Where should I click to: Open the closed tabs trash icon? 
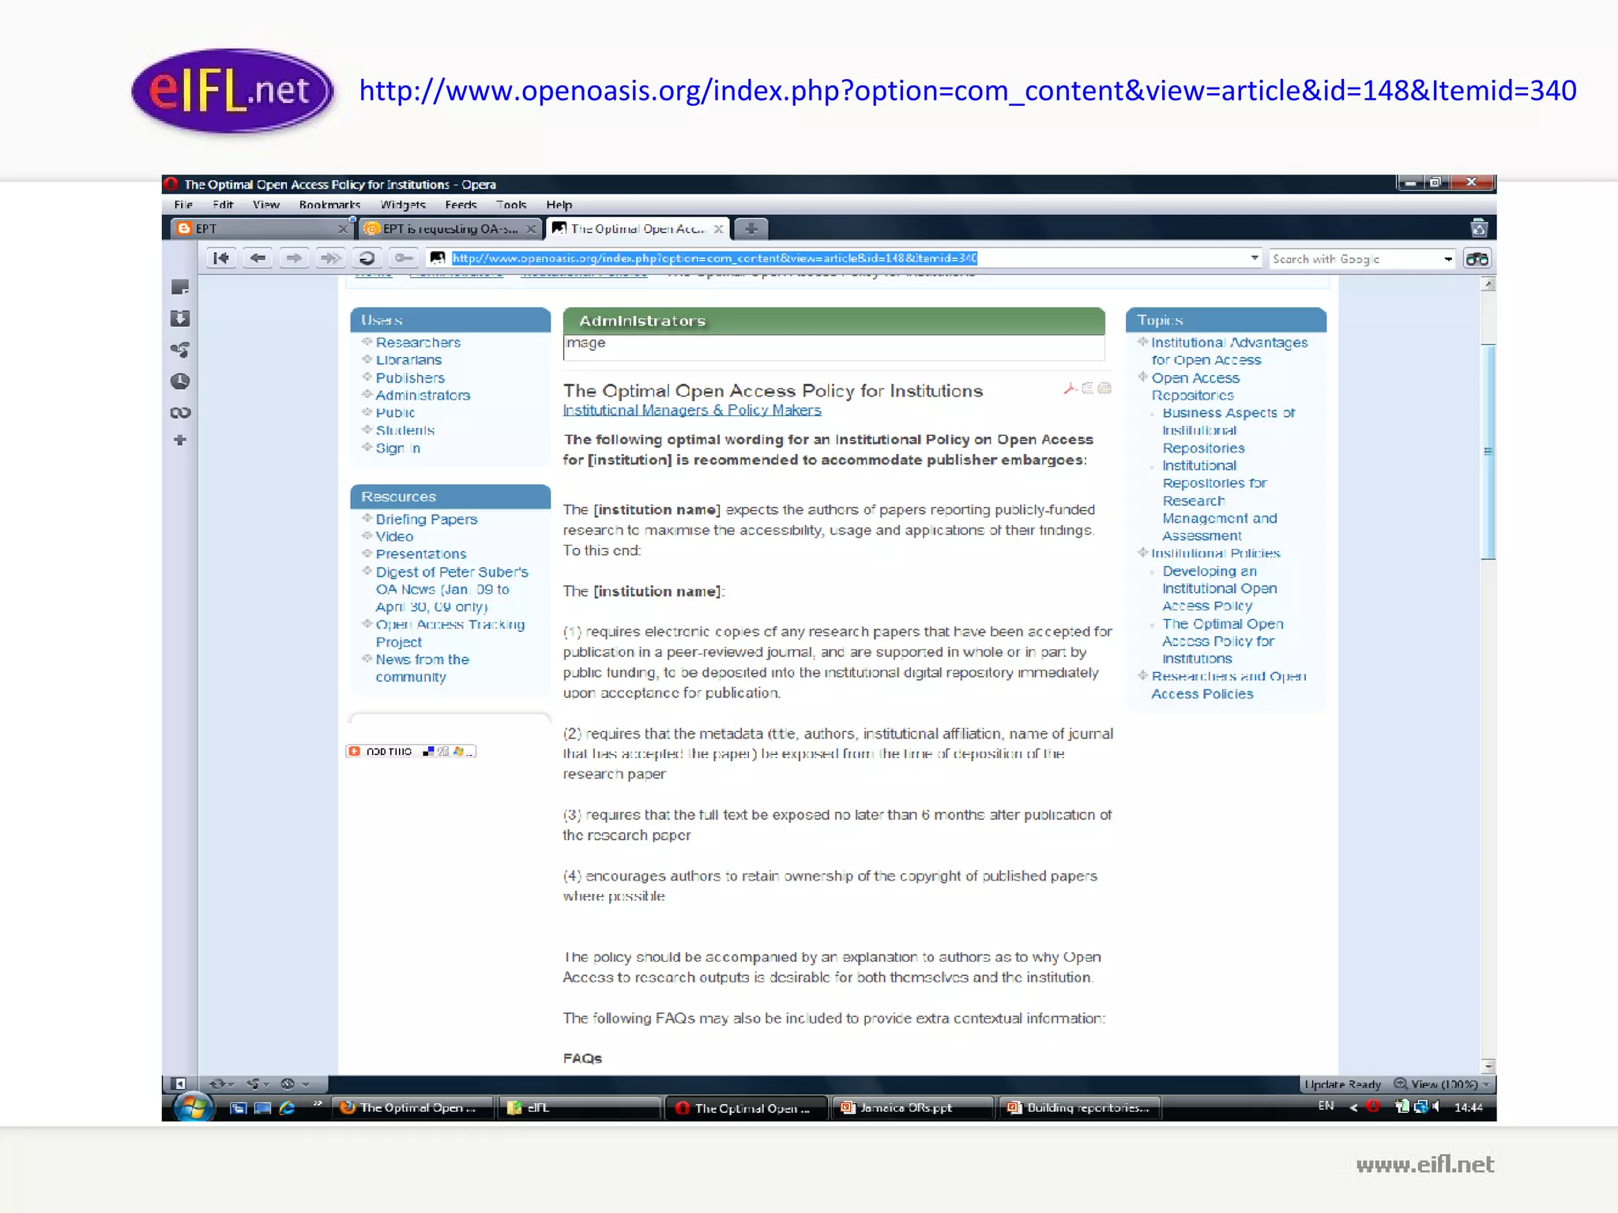(1479, 228)
